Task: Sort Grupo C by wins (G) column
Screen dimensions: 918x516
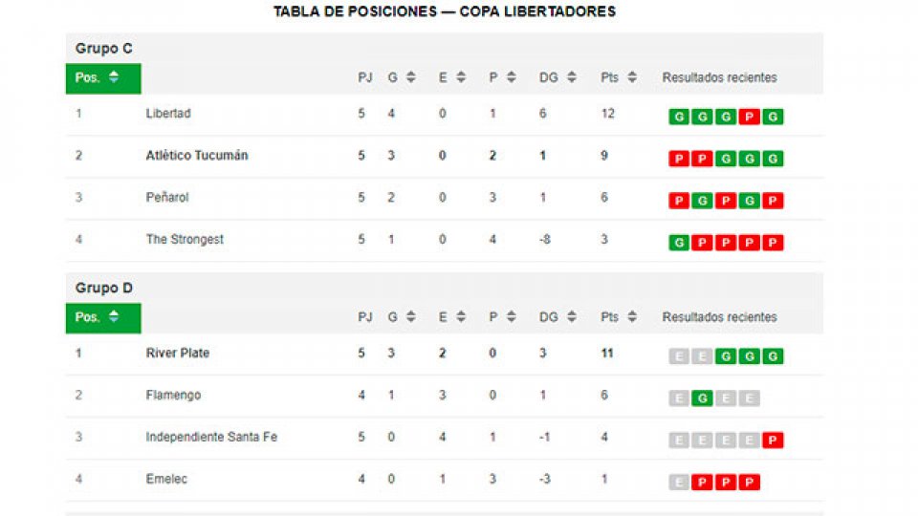Action: pyautogui.click(x=401, y=78)
